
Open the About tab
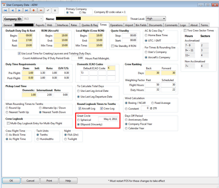tap(194, 25)
